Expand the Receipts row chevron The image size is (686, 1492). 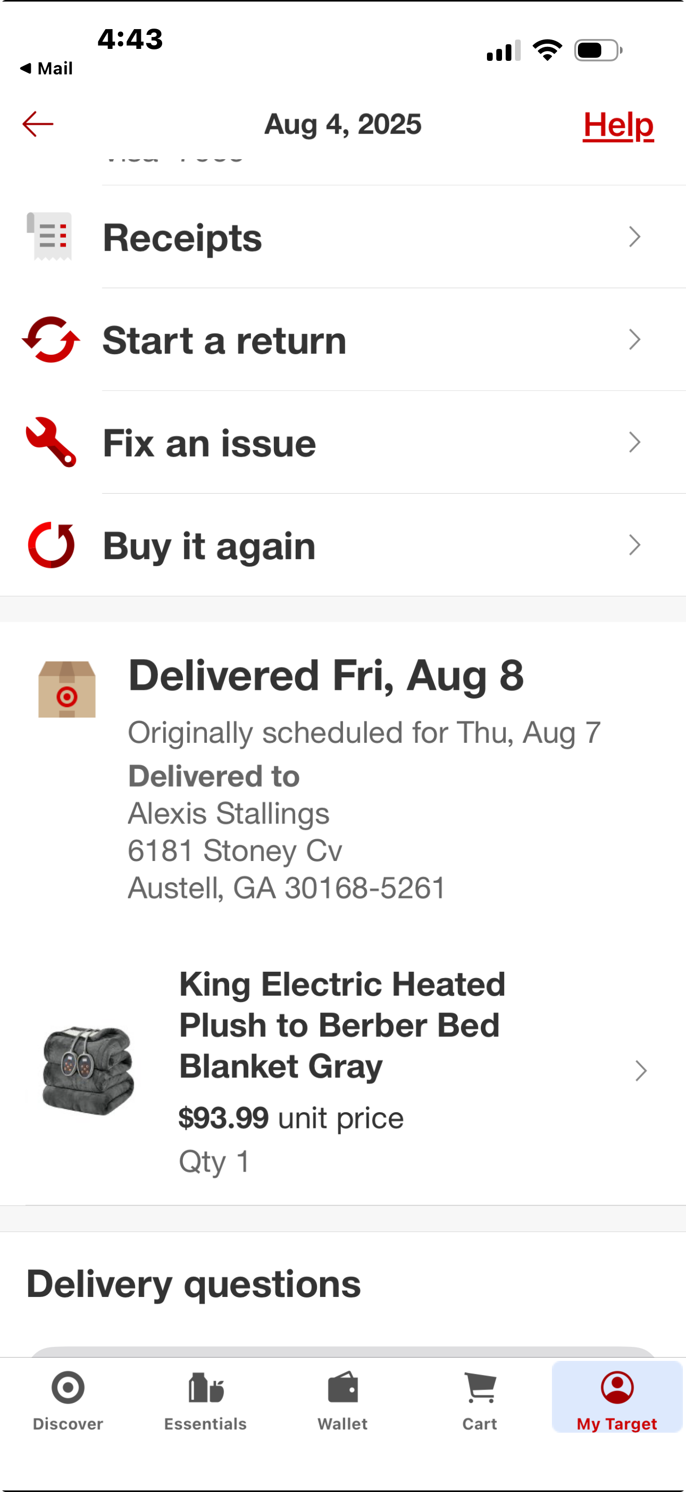click(x=635, y=236)
